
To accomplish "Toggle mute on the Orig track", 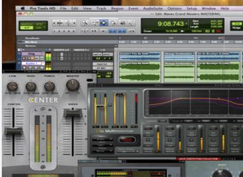I will tap(33, 58).
